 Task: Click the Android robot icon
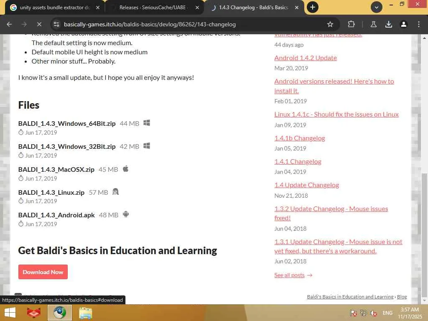pyautogui.click(x=125, y=214)
